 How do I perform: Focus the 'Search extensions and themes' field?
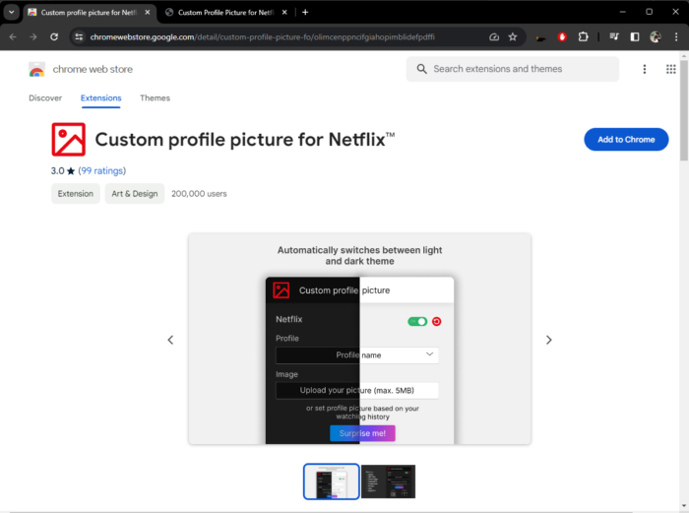click(513, 69)
